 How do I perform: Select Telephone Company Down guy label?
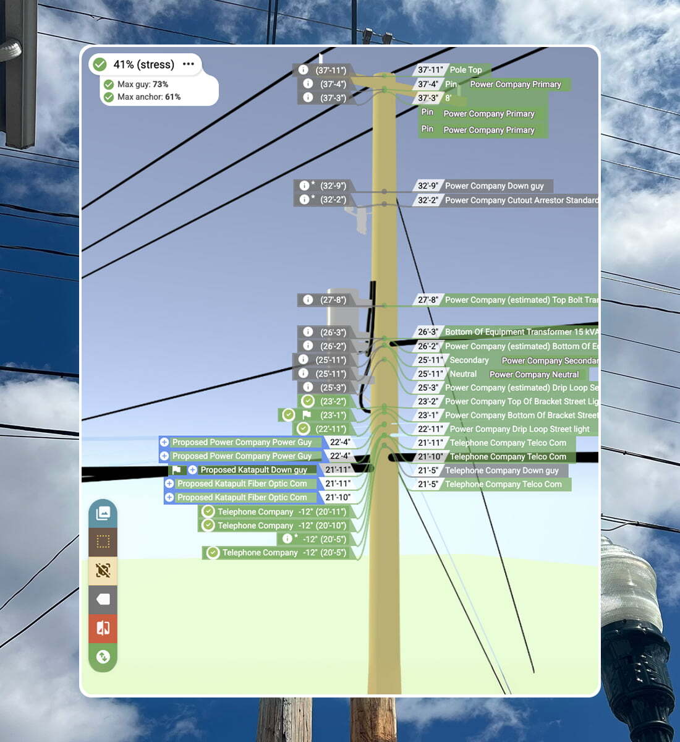click(501, 471)
